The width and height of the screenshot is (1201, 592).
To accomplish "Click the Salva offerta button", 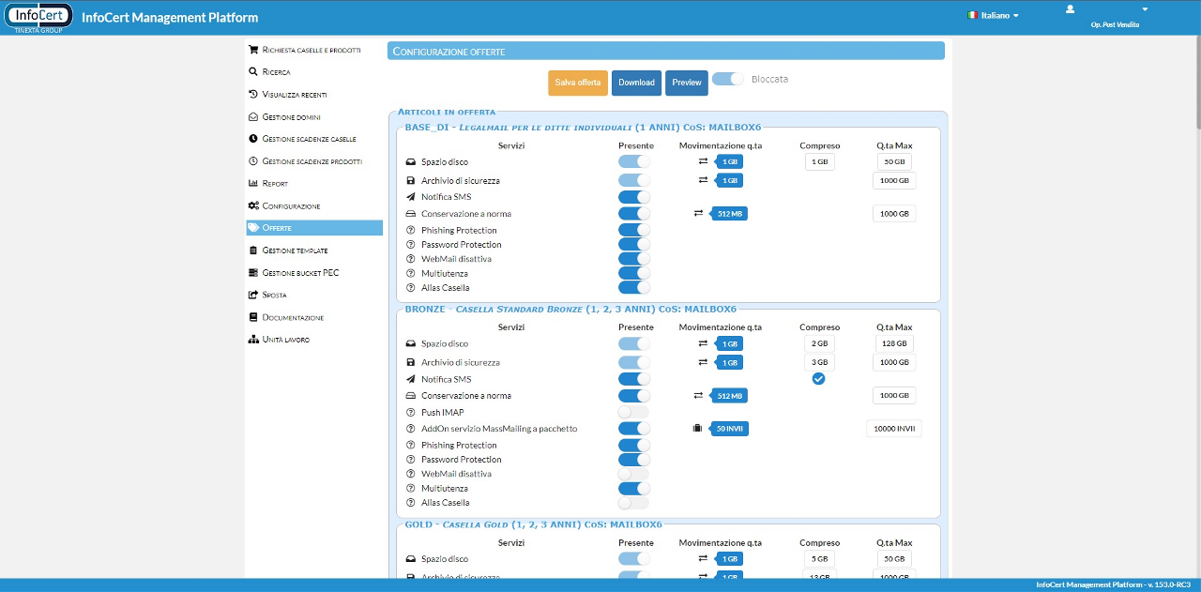I will (578, 83).
